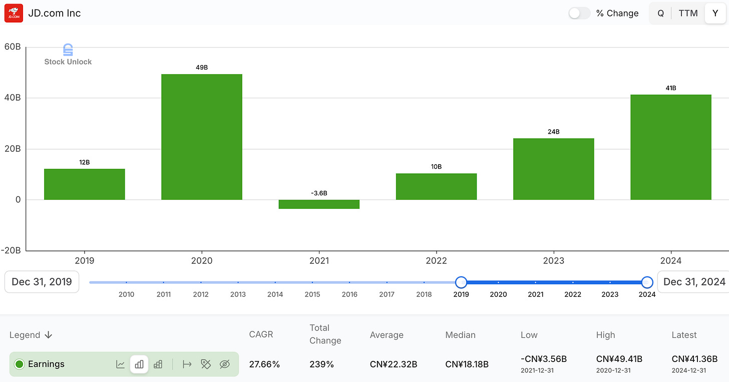Screen dimensions: 729x382
Task: Open the Dec 31, 2019 start date field
Action: tap(42, 282)
